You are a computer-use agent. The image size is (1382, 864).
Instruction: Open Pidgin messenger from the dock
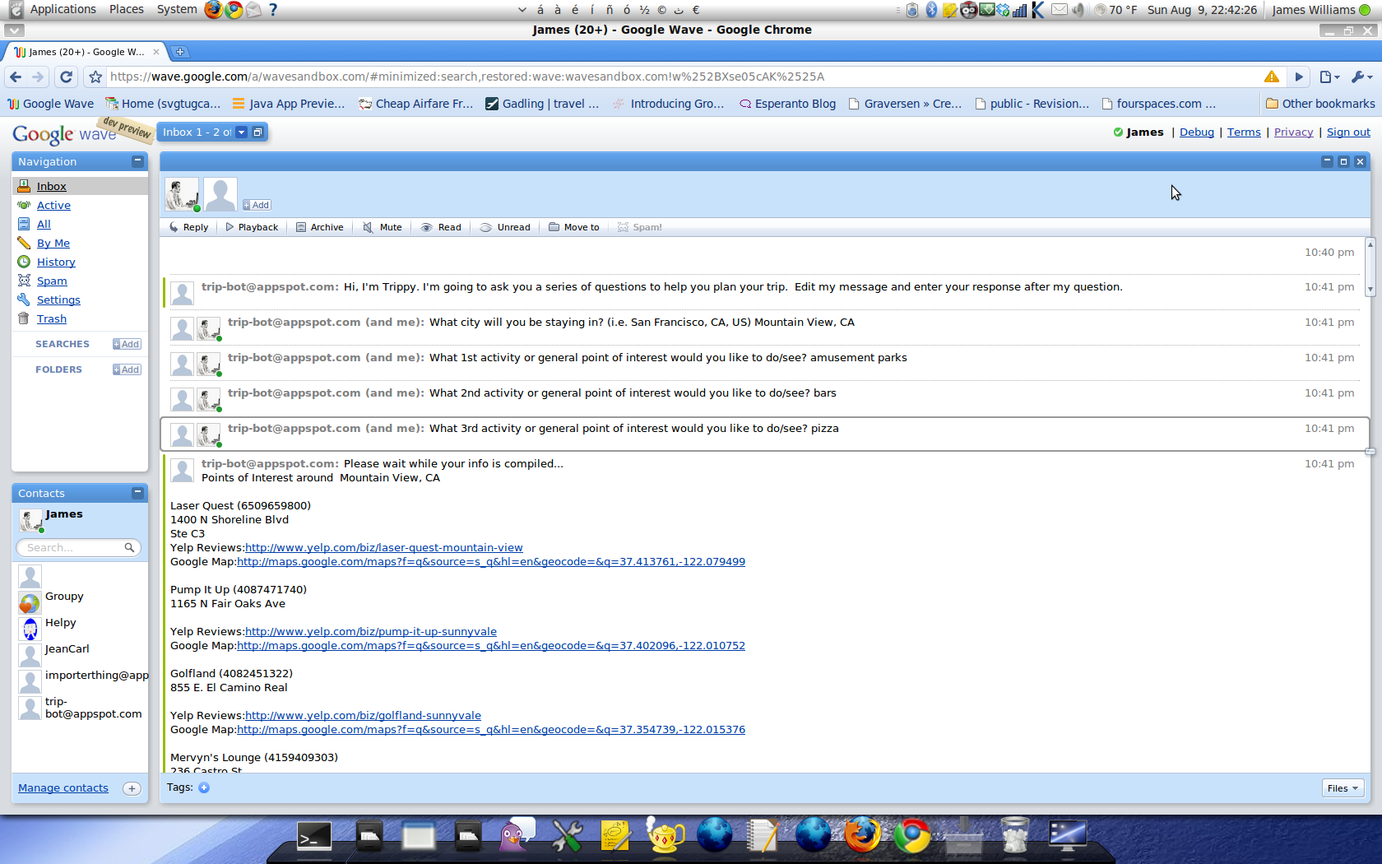coord(517,835)
